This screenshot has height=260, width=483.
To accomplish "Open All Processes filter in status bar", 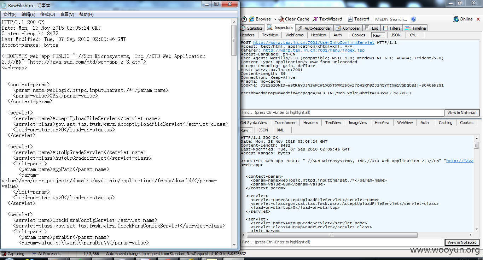I will click(46, 254).
